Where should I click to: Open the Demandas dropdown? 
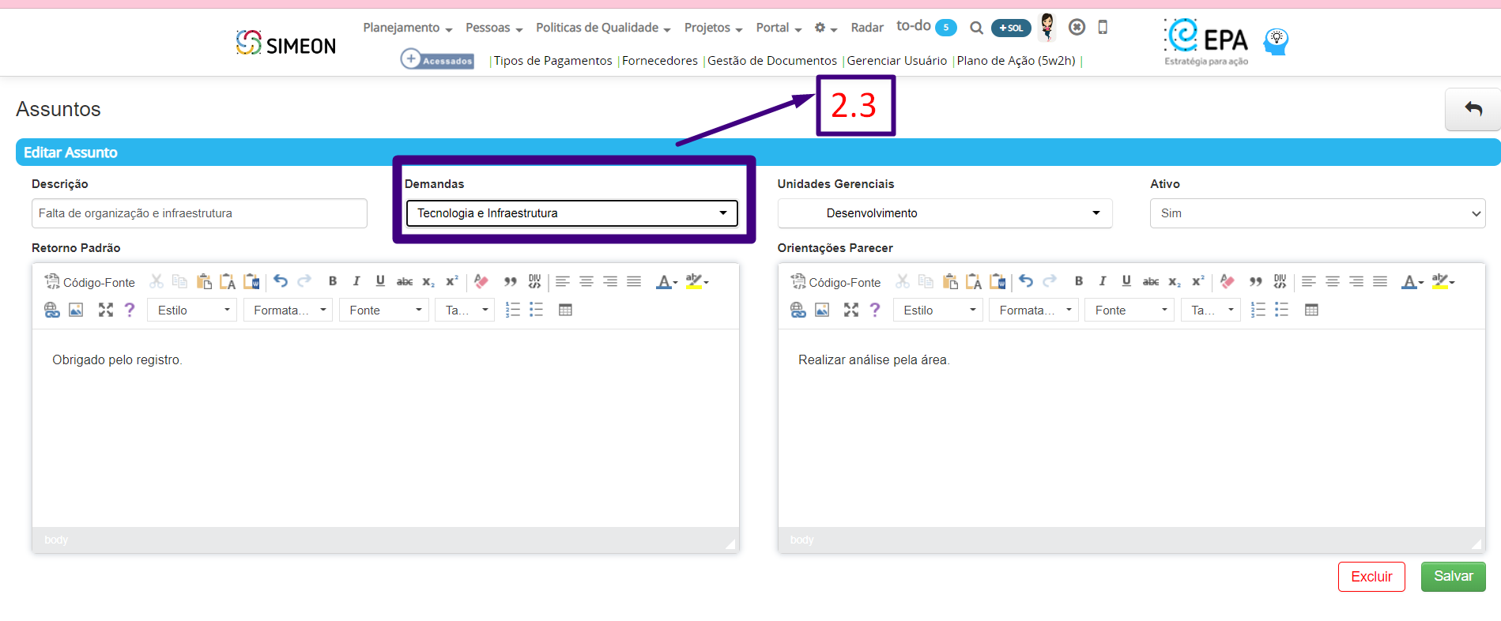coord(571,213)
